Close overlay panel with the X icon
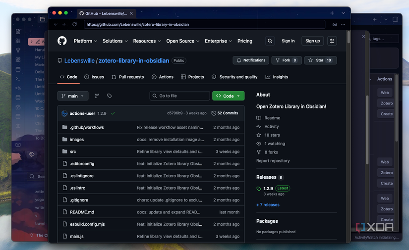Screen dimensions: 409x250 pos(363,37)
